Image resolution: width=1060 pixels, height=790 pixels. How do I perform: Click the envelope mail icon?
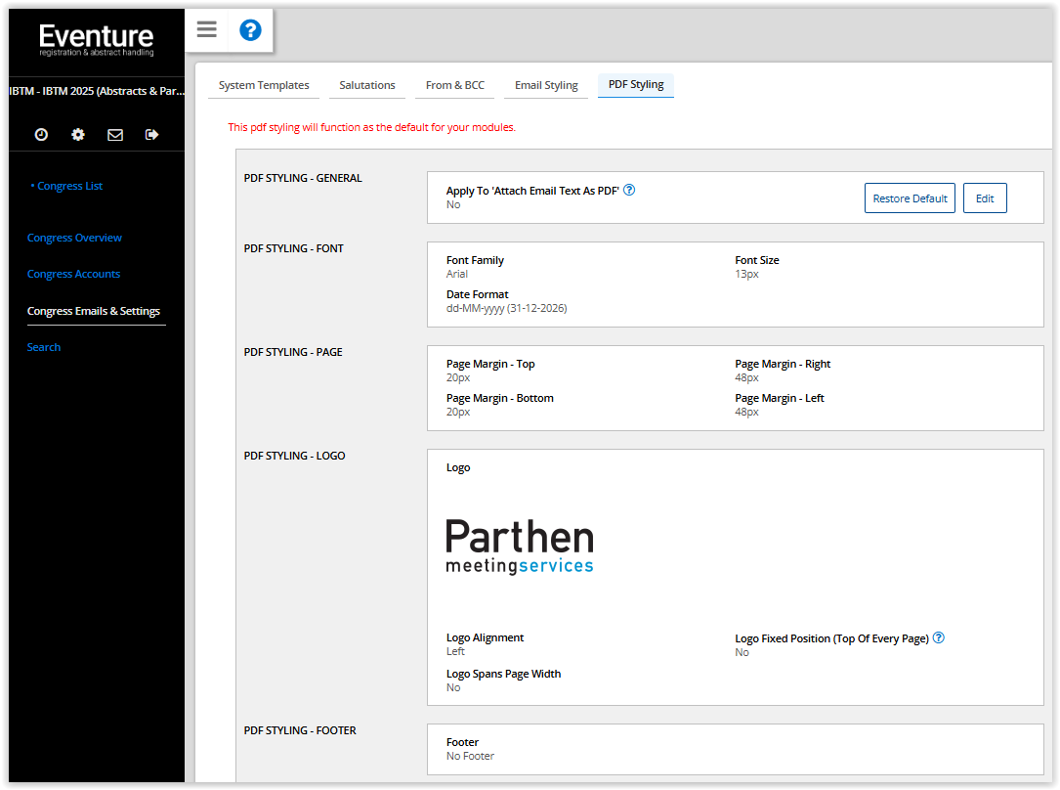pos(115,135)
